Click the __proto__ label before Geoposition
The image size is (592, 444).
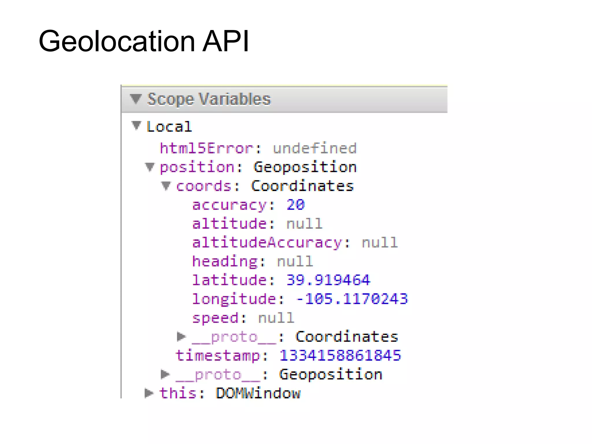[x=218, y=375]
